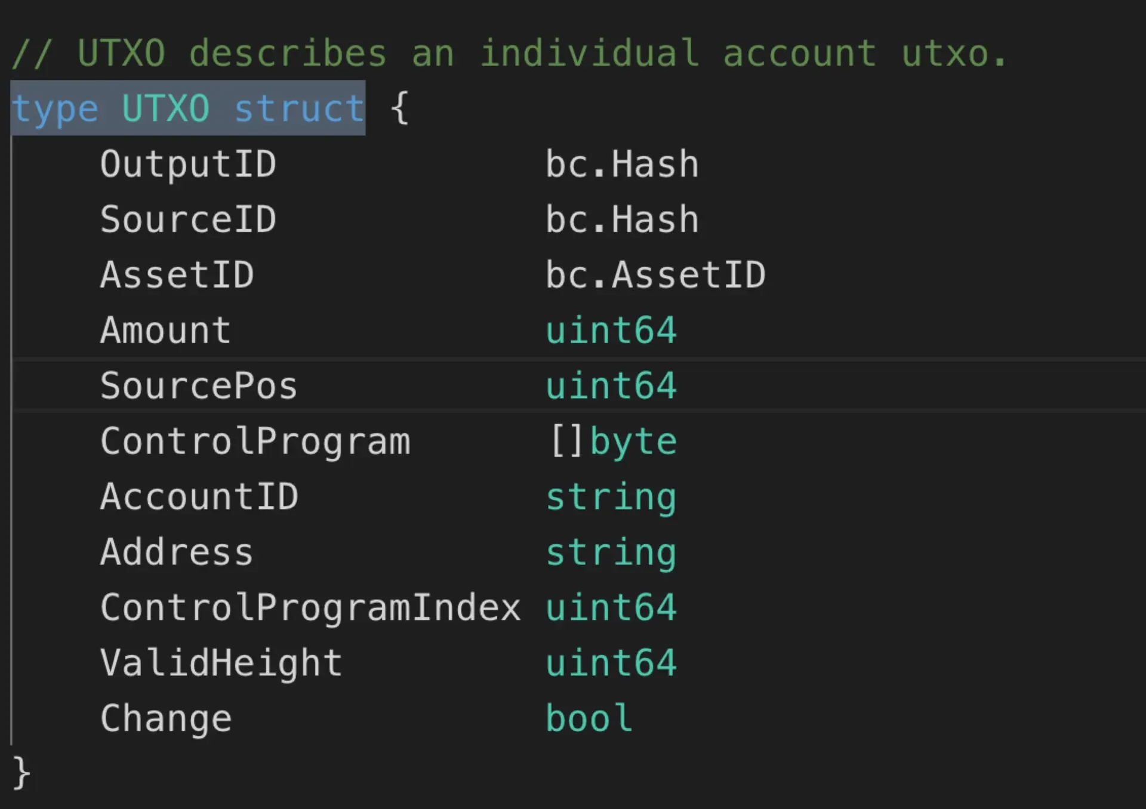This screenshot has height=809, width=1146.
Task: Click the OutputID field name
Action: pos(188,164)
